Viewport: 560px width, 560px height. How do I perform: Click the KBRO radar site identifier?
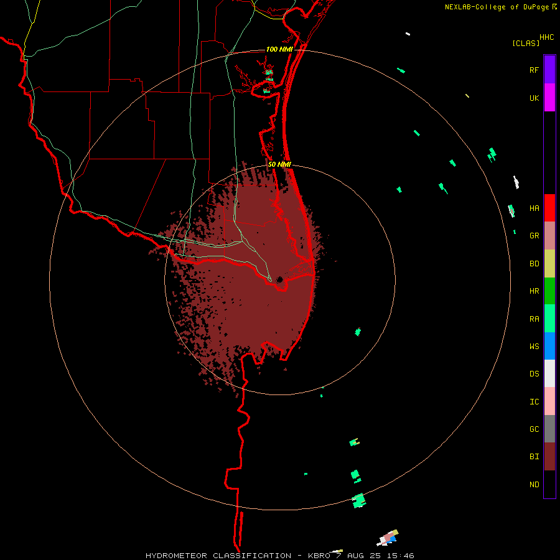[319, 556]
